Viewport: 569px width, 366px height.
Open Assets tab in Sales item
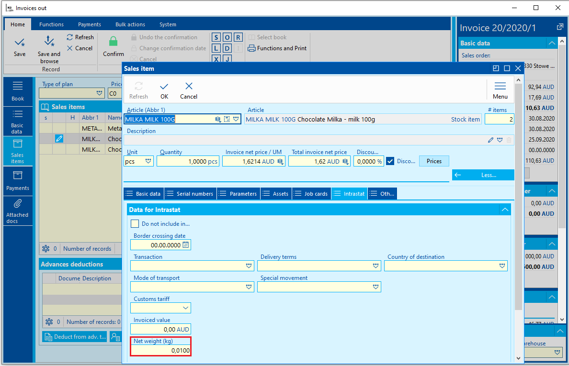276,193
